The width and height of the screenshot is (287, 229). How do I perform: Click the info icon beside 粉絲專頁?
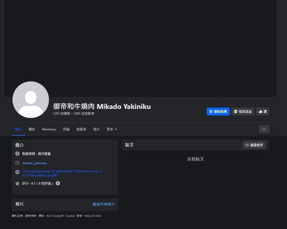click(17, 154)
